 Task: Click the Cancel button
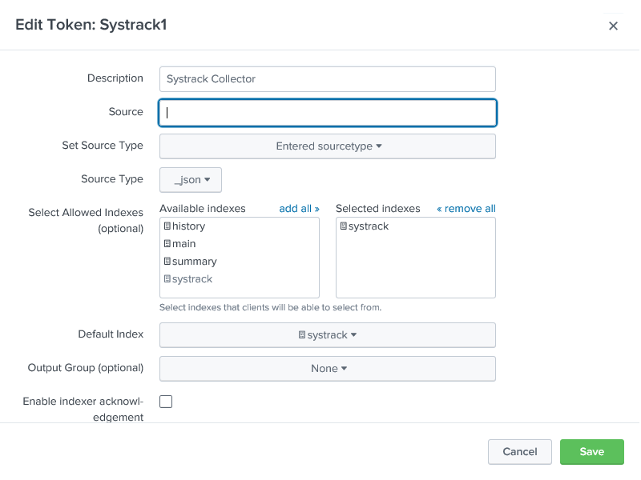point(519,452)
